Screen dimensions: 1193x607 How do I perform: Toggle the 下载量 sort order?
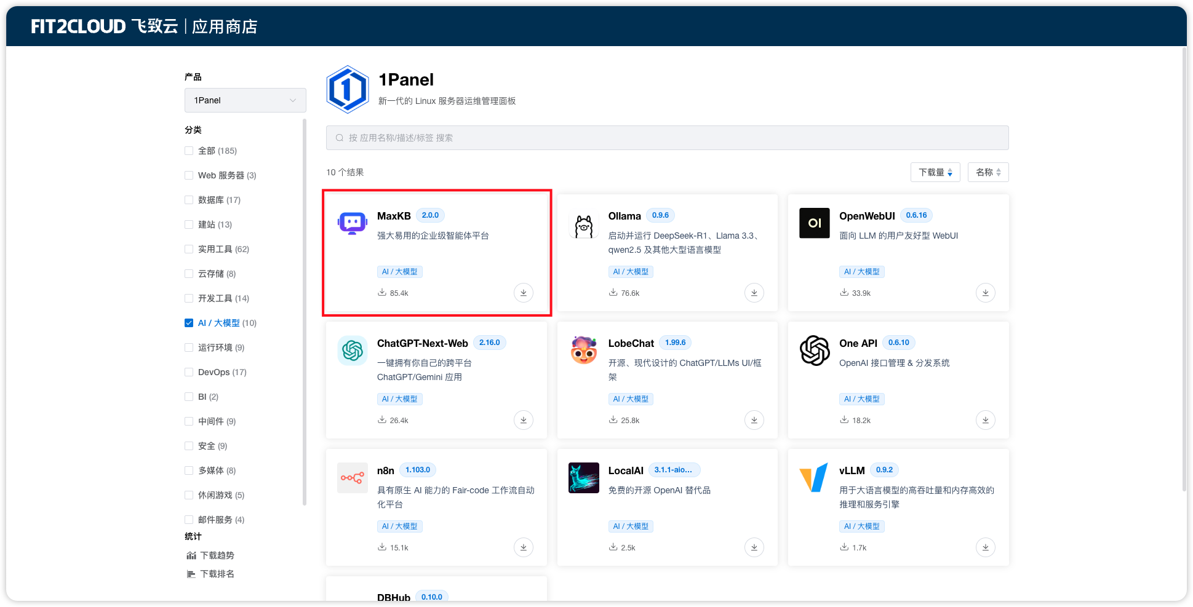[x=935, y=172]
